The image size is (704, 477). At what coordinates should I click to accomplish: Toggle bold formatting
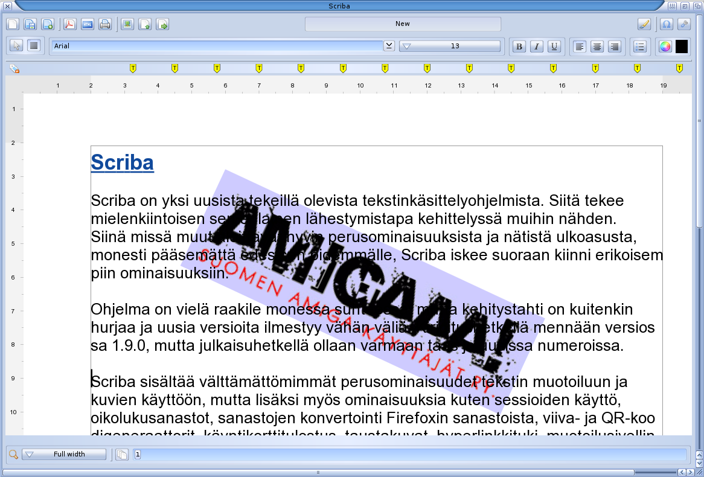tap(519, 46)
